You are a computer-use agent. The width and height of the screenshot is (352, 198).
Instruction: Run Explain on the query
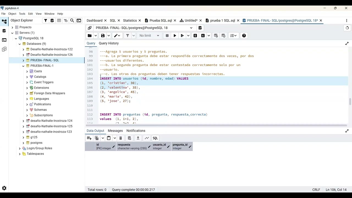(x=195, y=35)
